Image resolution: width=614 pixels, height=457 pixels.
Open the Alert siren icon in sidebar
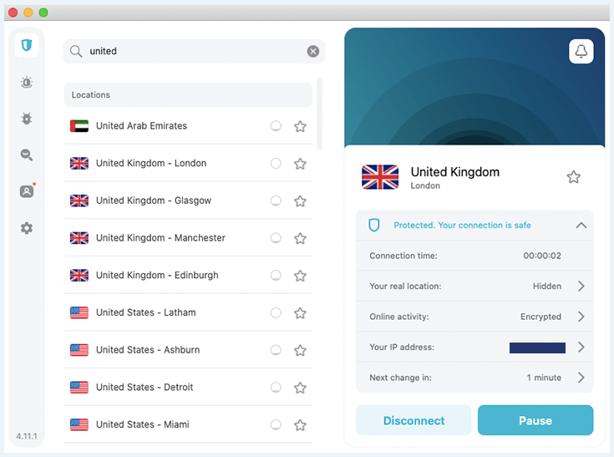(27, 82)
